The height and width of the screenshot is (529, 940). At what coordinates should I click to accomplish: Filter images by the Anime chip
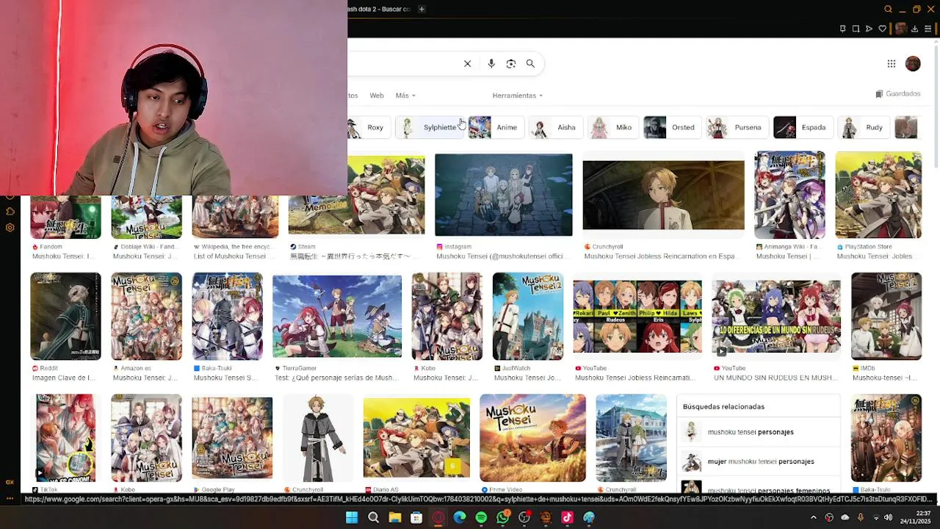click(496, 127)
